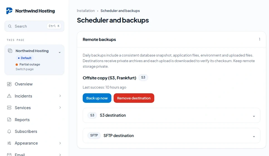
Task: Click the Incidents warning triangle icon
Action: (x=9, y=96)
